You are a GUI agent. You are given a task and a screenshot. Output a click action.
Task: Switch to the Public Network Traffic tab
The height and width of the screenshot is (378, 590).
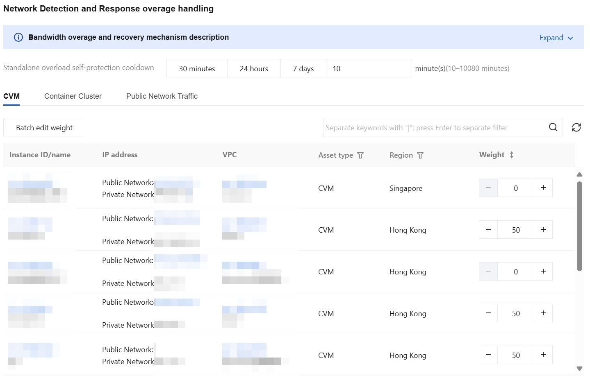click(x=162, y=96)
